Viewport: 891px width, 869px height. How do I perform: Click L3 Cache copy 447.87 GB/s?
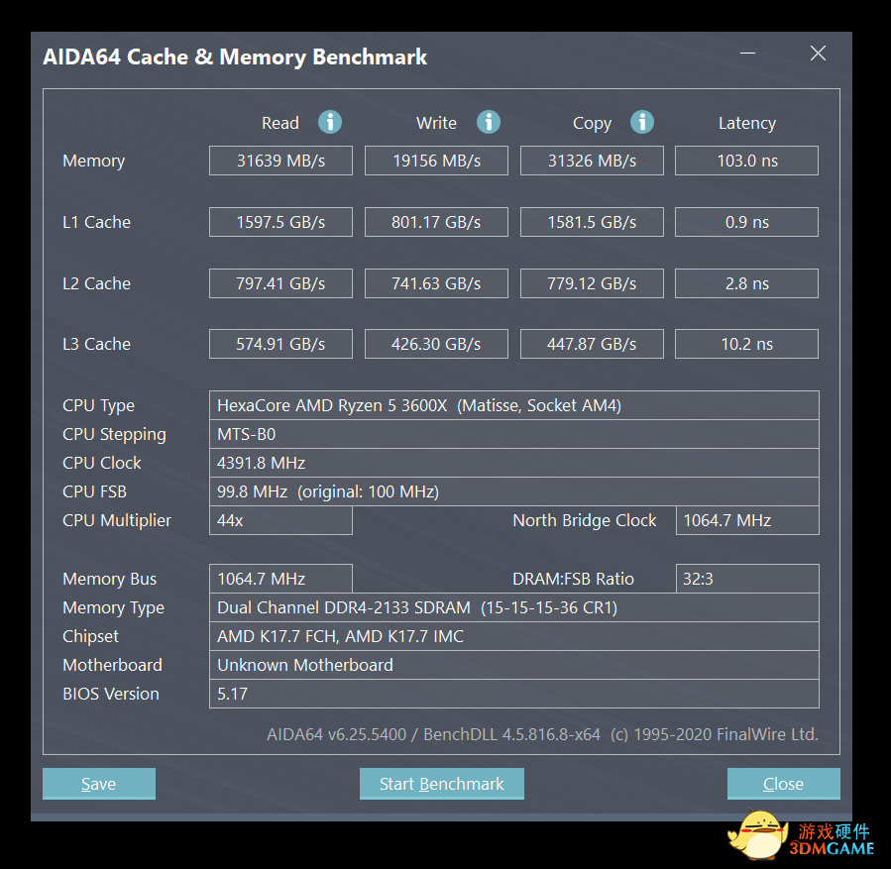tap(592, 344)
